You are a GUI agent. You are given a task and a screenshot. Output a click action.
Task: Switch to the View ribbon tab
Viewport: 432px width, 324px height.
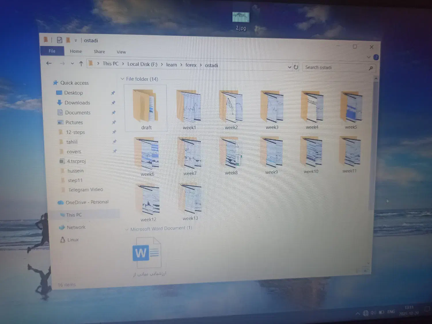click(x=121, y=52)
